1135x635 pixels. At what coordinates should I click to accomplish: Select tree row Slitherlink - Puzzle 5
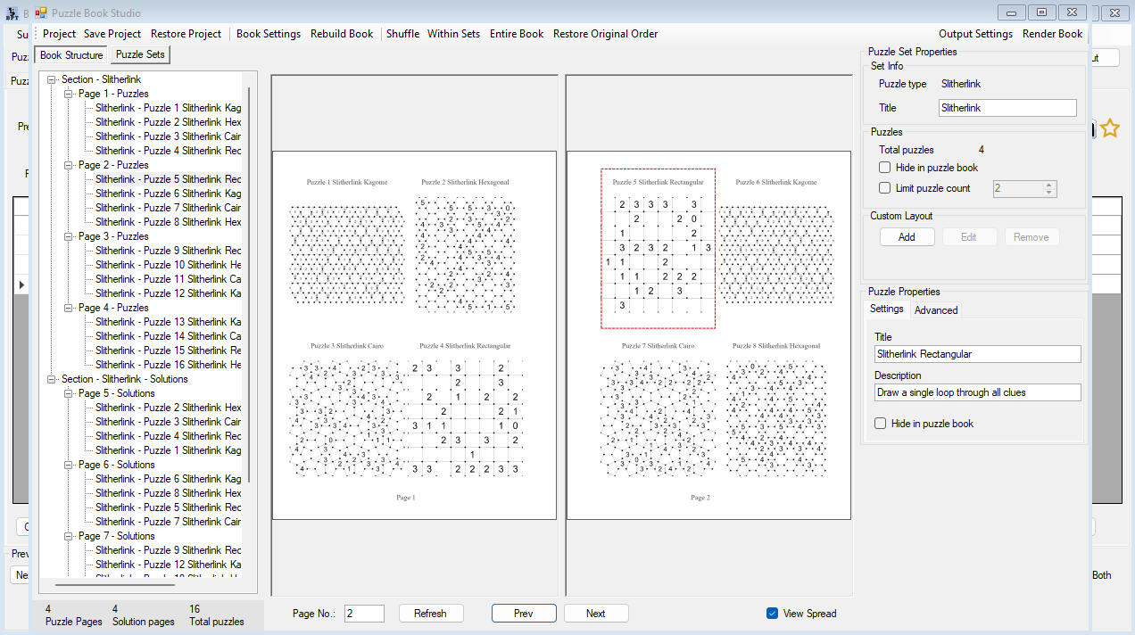coord(168,179)
